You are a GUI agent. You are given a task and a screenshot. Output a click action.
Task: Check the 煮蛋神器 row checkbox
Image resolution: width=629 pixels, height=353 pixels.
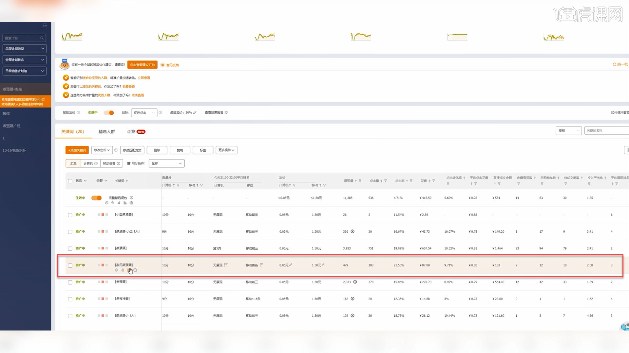(x=70, y=299)
